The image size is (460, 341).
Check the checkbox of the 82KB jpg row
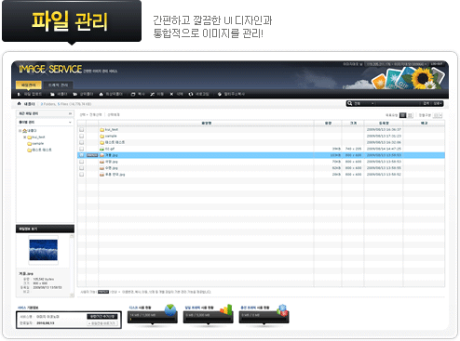[x=81, y=168]
